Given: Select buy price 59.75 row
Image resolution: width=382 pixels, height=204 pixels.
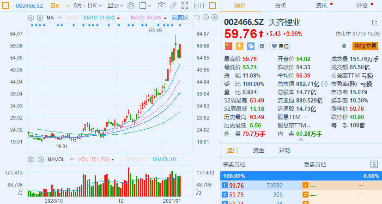Looking at the screenshot, I should pyautogui.click(x=261, y=195).
